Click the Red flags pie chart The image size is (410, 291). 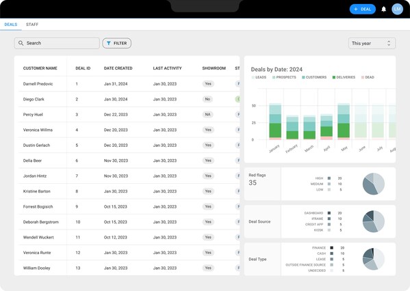point(374,184)
